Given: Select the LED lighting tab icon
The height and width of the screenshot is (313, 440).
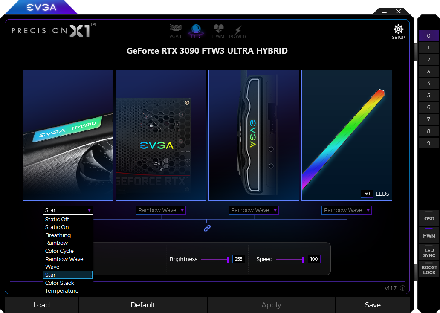Looking at the screenshot, I should point(196,31).
